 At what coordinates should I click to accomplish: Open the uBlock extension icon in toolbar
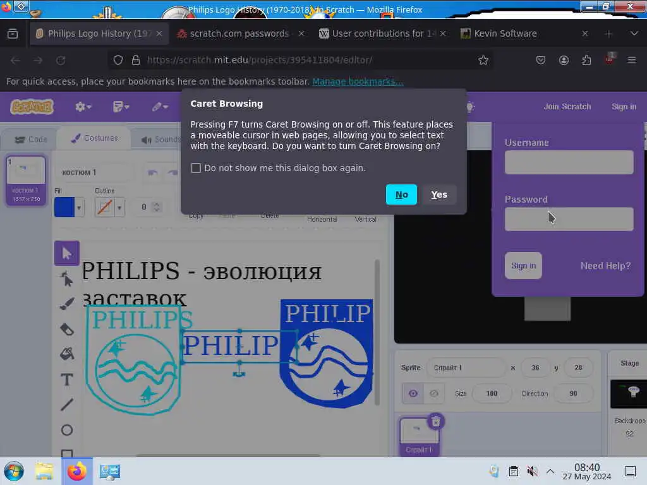click(x=610, y=59)
